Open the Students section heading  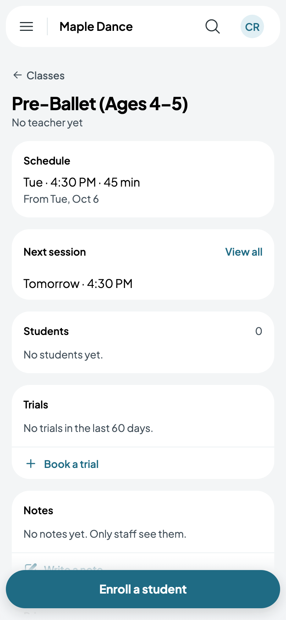(x=46, y=331)
